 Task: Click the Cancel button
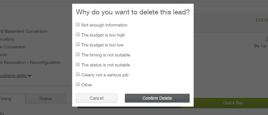point(97,98)
